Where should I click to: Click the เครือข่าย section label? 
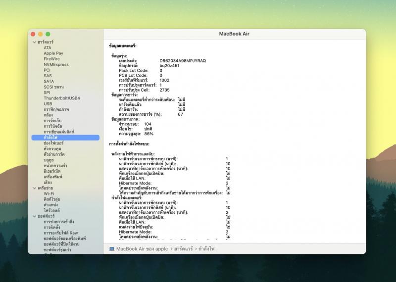click(x=45, y=188)
